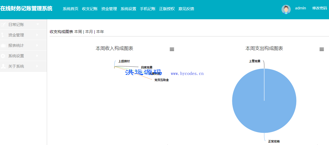
Task: Click the 本周支出构成图表 title
Action: pos(264,48)
